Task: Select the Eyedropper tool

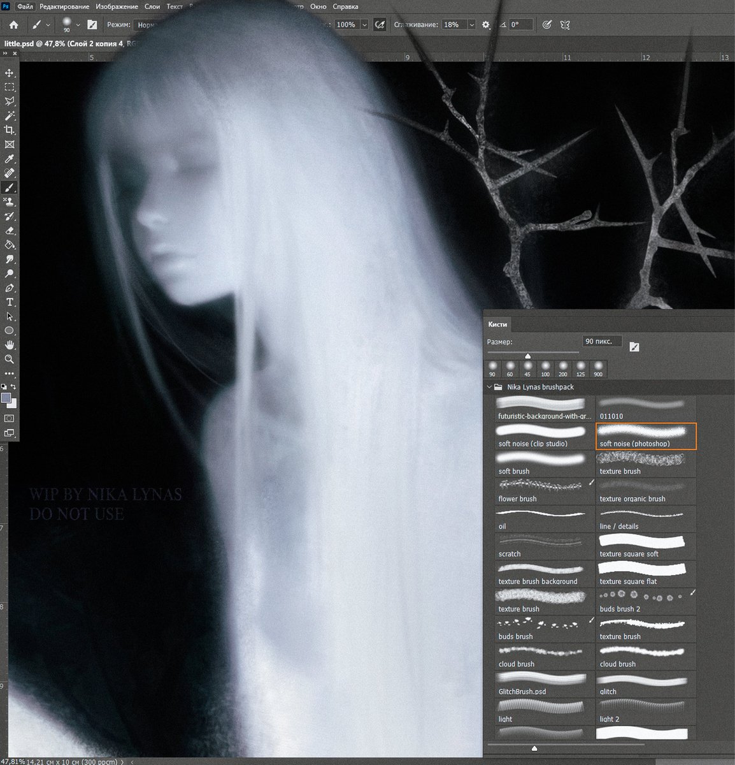Action: pos(10,159)
